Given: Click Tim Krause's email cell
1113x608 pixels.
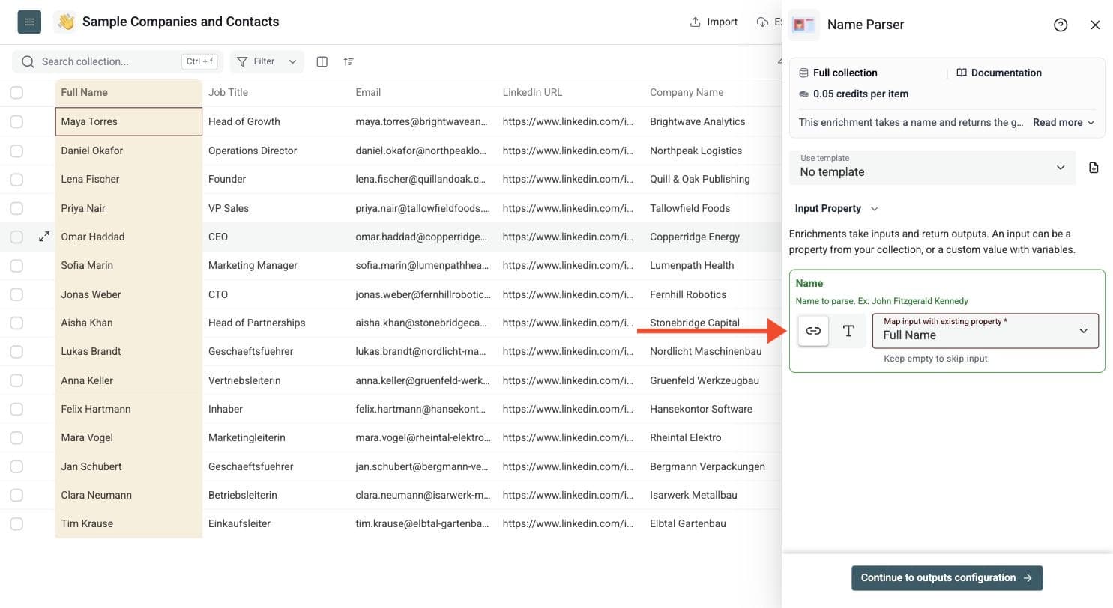Looking at the screenshot, I should coord(423,523).
